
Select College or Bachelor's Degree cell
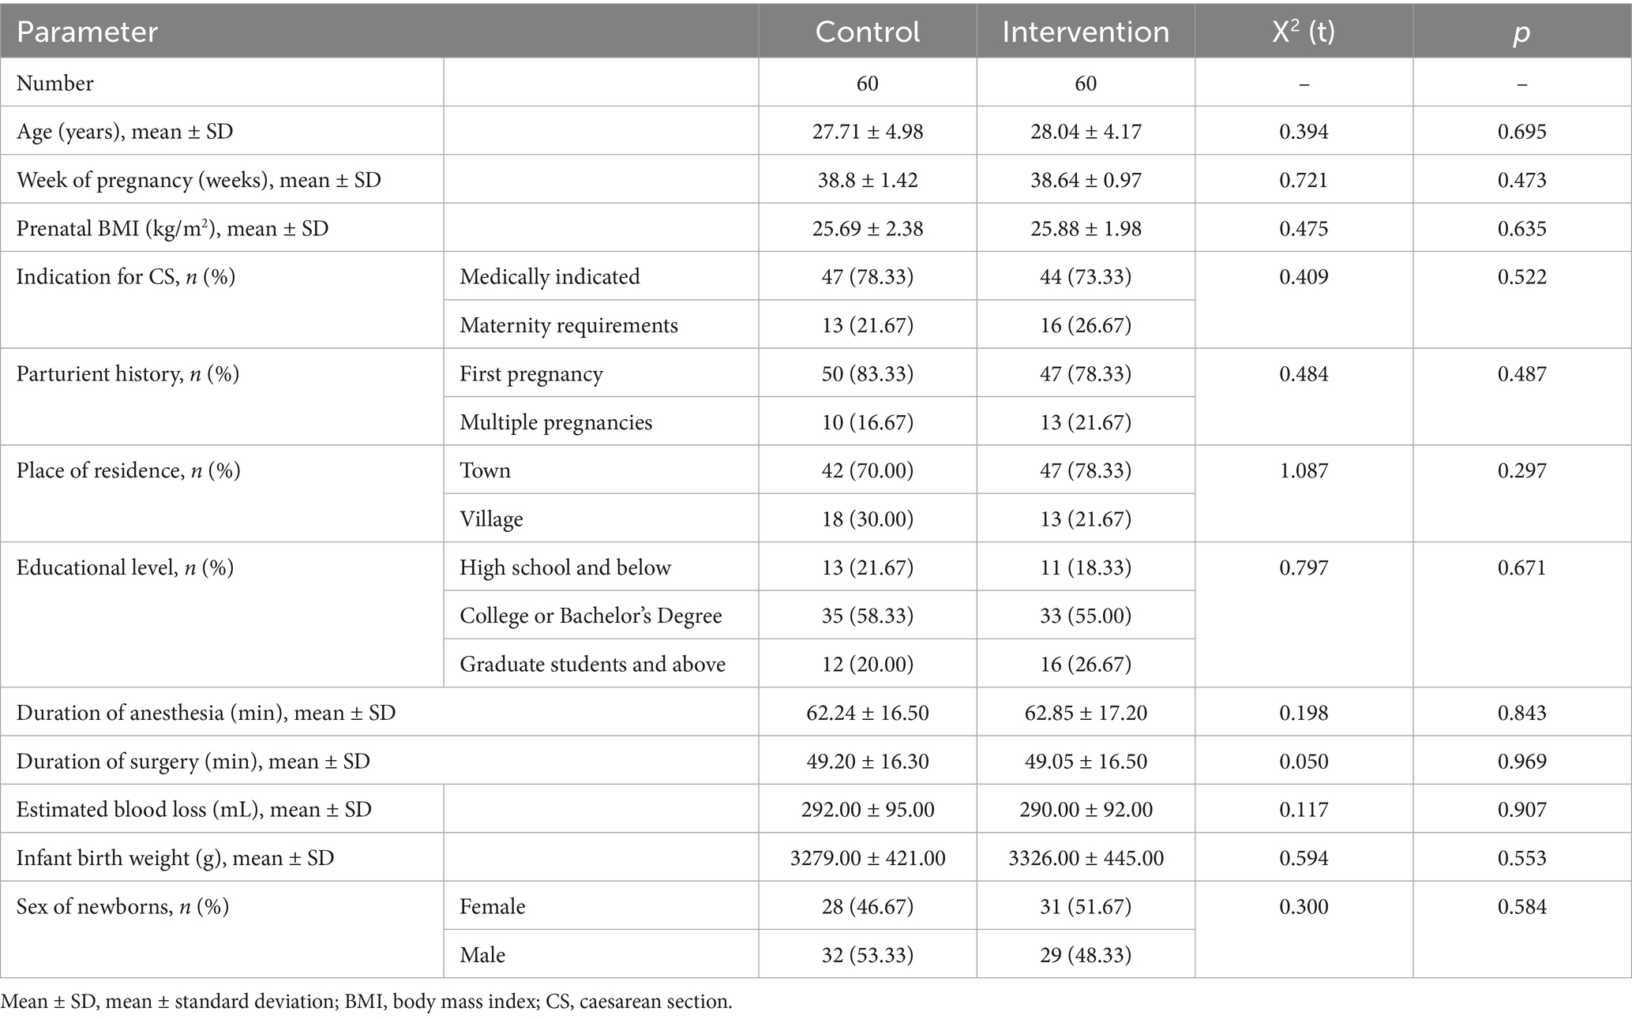[591, 616]
